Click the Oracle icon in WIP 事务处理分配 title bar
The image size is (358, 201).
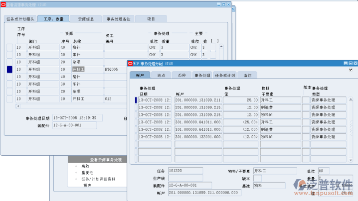coord(131,64)
